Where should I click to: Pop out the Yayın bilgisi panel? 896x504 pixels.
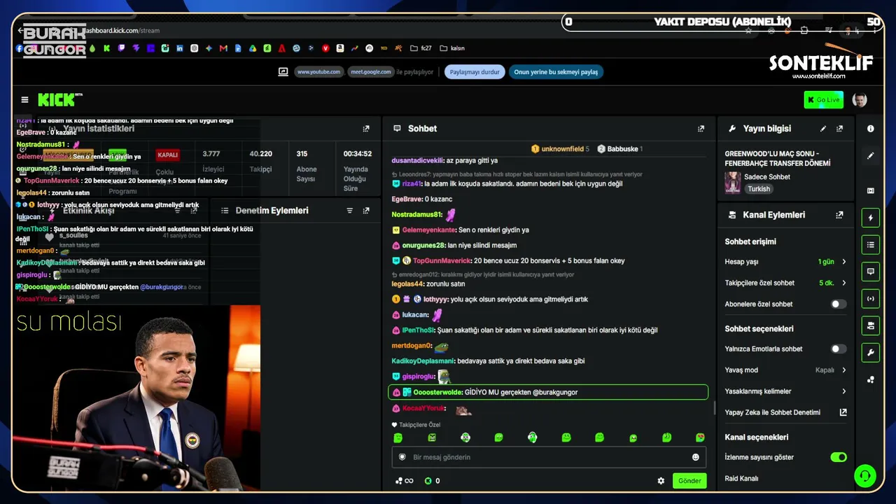pos(840,129)
